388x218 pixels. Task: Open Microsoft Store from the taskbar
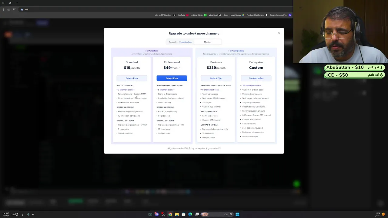[x=183, y=214]
